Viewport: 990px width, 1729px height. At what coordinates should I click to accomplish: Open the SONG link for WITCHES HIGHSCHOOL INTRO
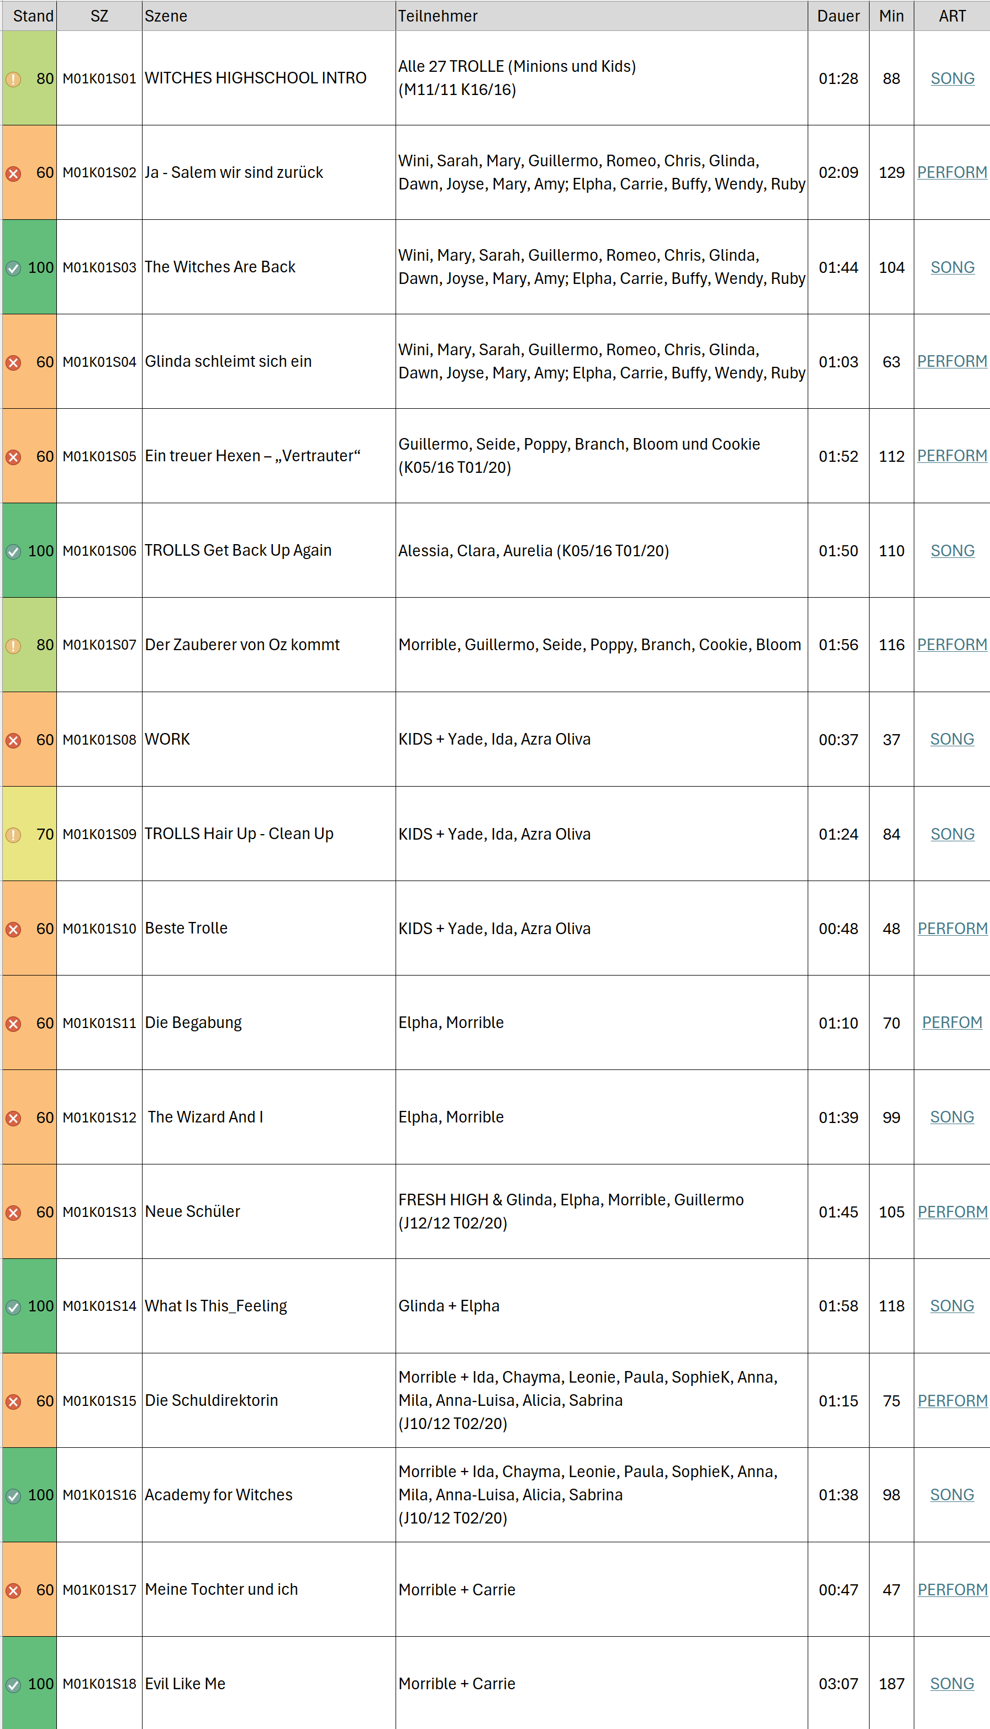pos(952,78)
